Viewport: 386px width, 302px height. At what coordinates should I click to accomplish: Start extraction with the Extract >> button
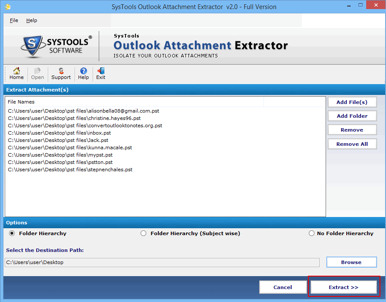pyautogui.click(x=344, y=287)
